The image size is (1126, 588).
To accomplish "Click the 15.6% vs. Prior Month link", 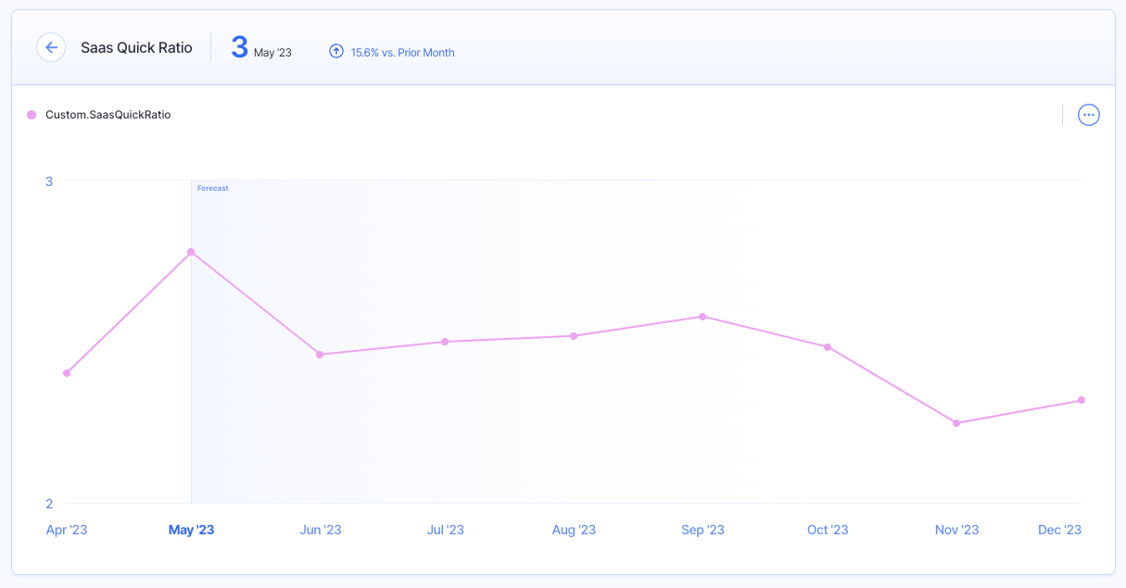I will point(401,52).
